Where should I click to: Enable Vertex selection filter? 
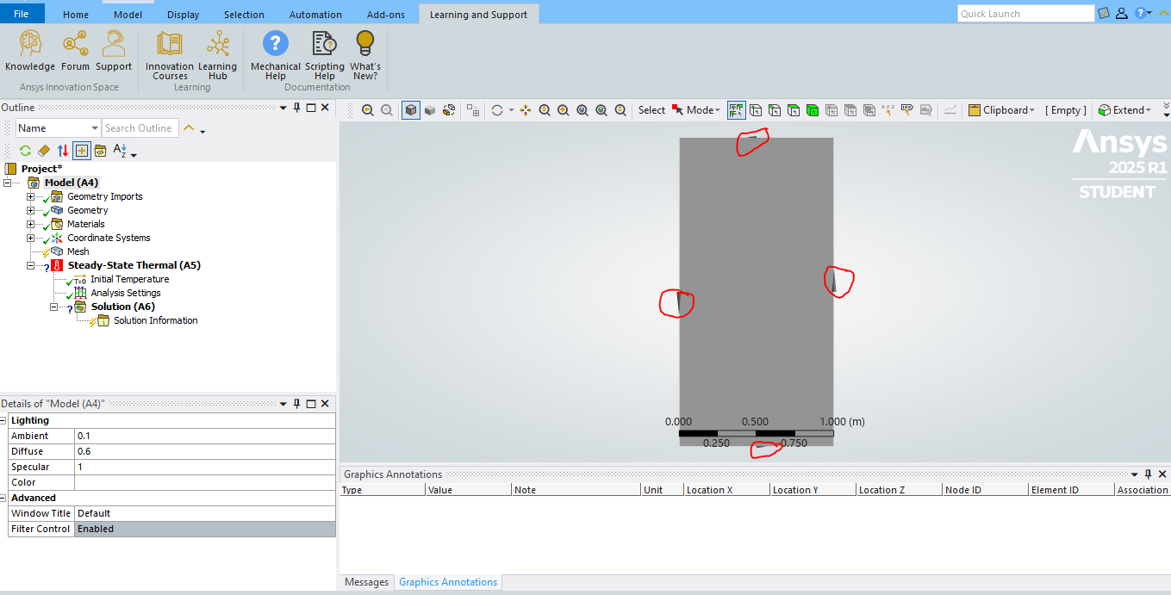[x=756, y=110]
